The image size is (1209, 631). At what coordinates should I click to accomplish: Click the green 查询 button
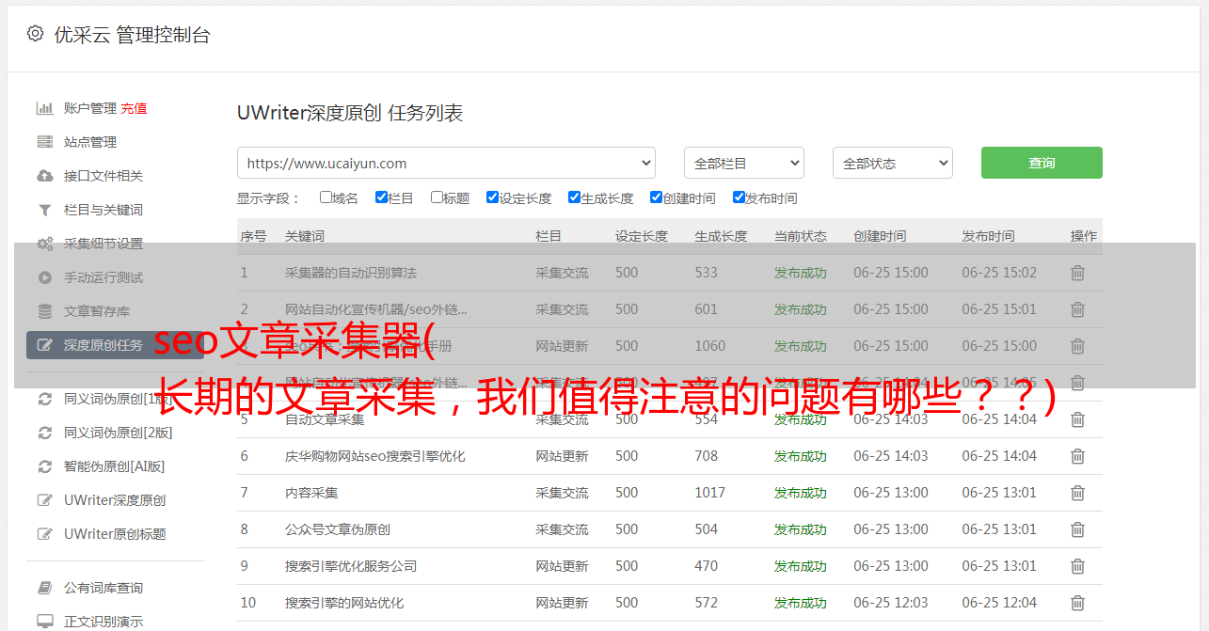1041,163
